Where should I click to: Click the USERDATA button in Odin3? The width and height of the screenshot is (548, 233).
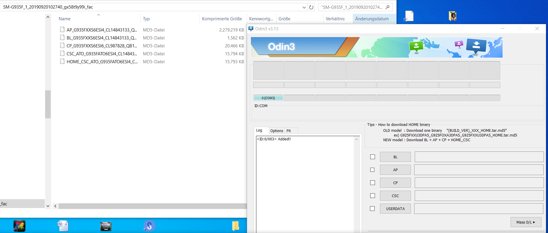395,209
